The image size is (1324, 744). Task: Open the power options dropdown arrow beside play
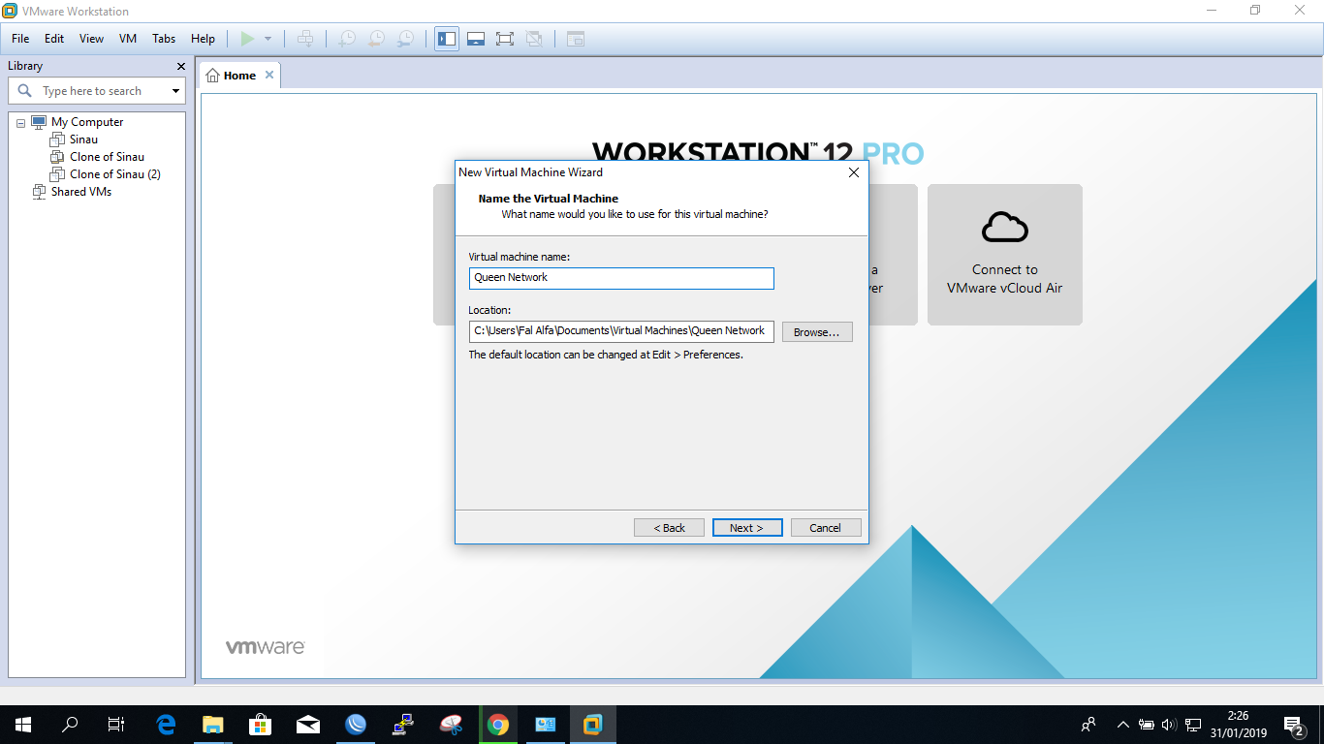tap(268, 39)
